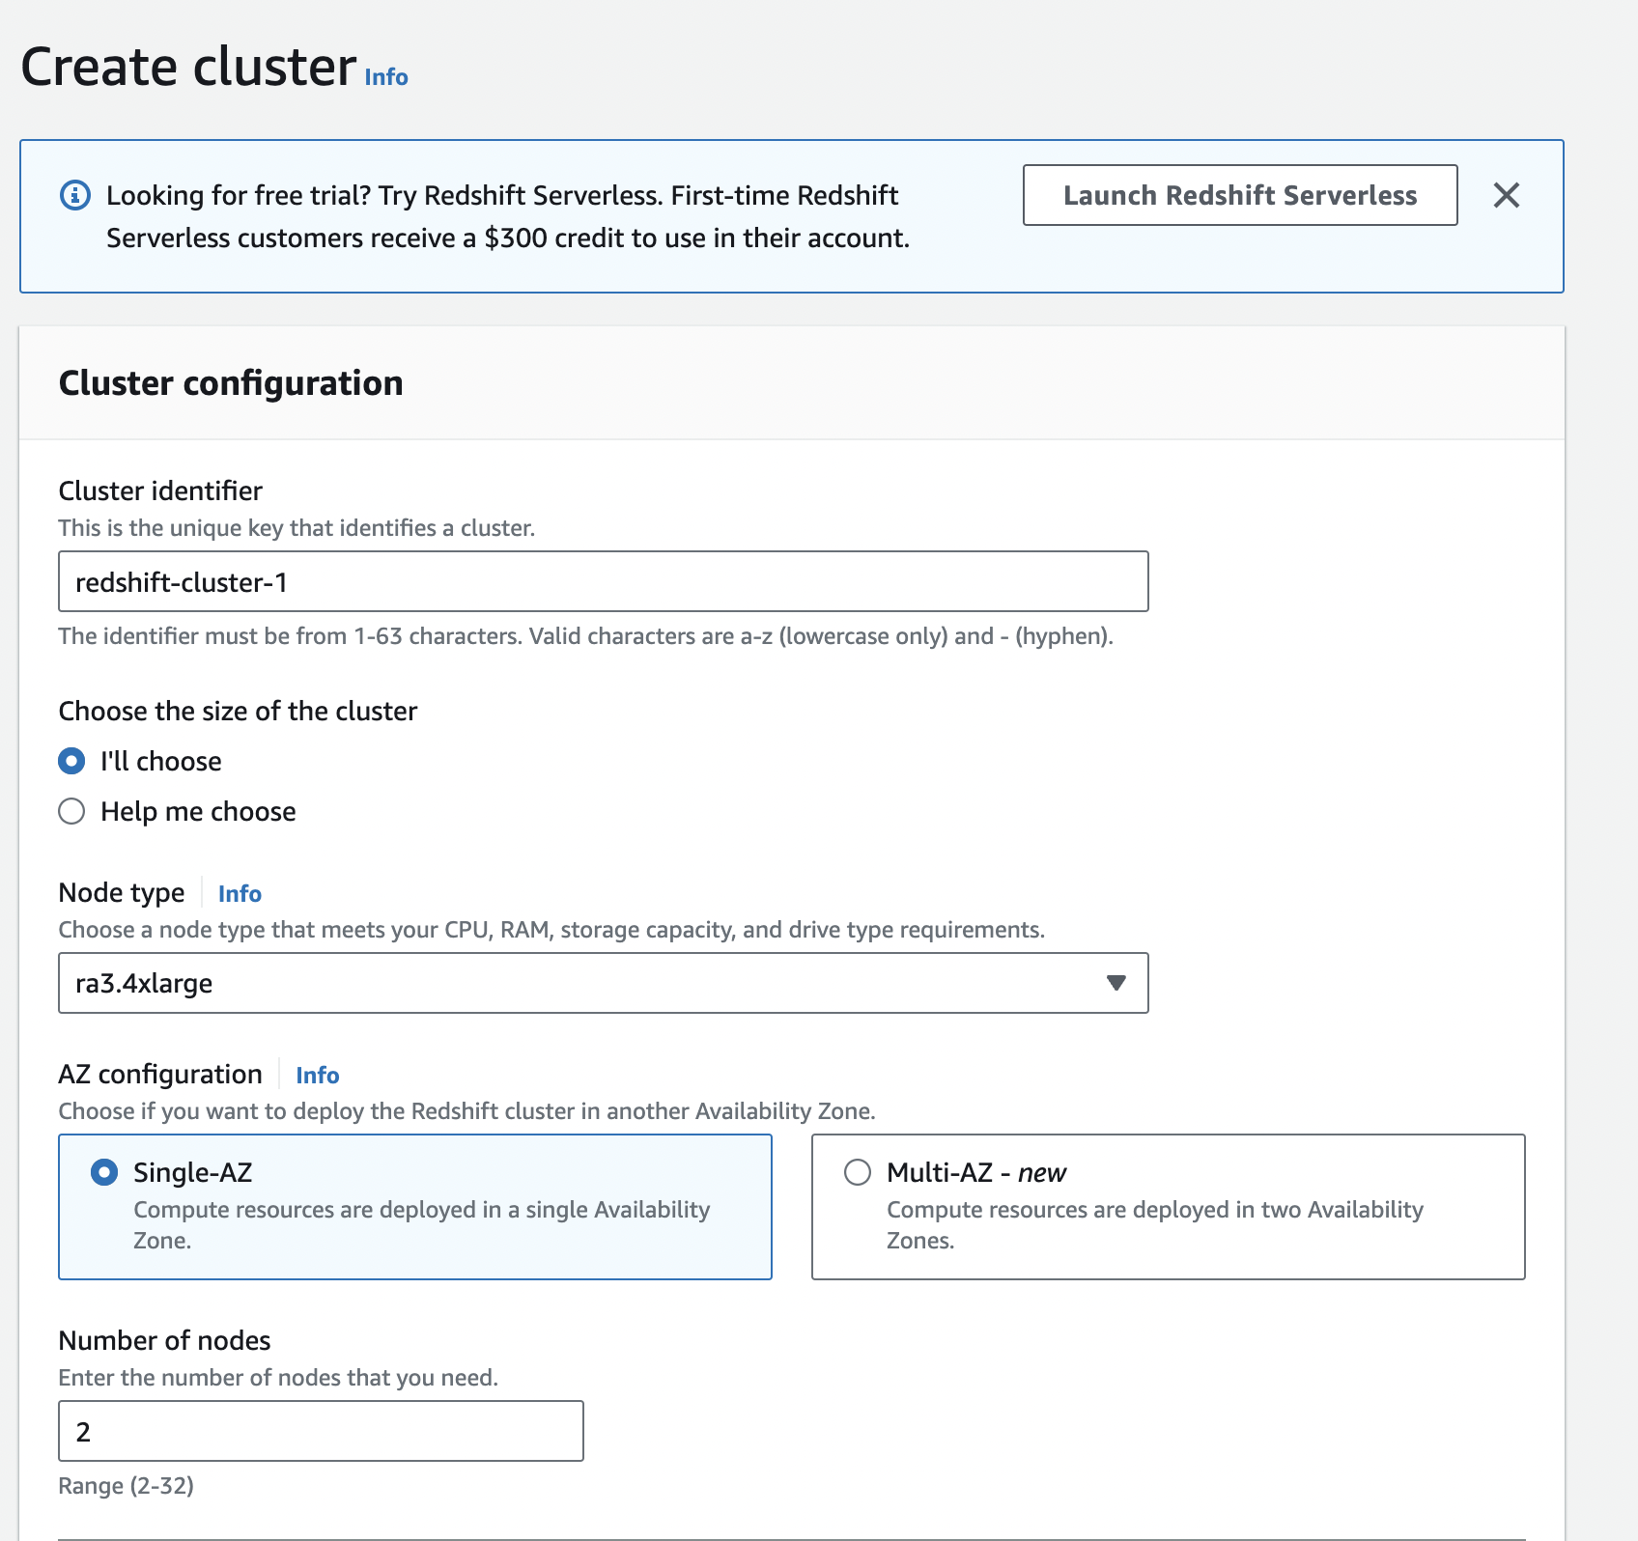Image resolution: width=1638 pixels, height=1541 pixels.
Task: Choose the Single-AZ deployment option
Action: pyautogui.click(x=104, y=1172)
